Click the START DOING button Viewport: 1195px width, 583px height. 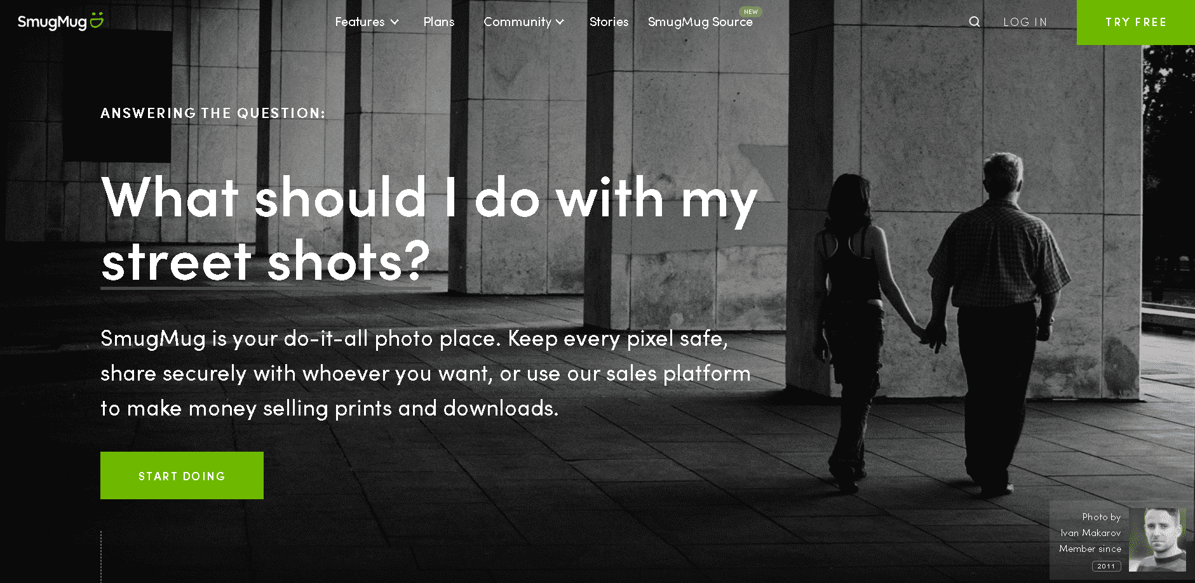coord(182,476)
